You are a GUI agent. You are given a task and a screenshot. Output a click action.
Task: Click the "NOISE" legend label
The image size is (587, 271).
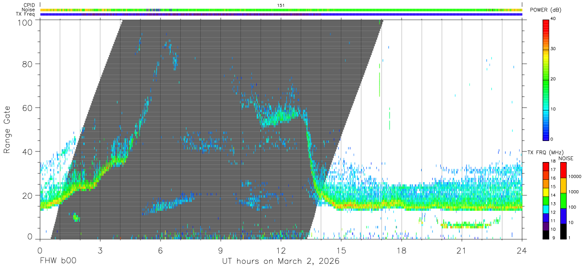pyautogui.click(x=566, y=158)
